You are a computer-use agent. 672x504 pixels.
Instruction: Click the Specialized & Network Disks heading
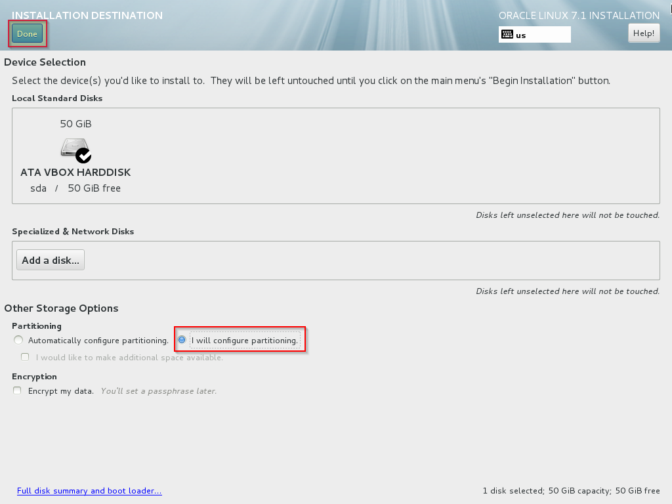[73, 232]
